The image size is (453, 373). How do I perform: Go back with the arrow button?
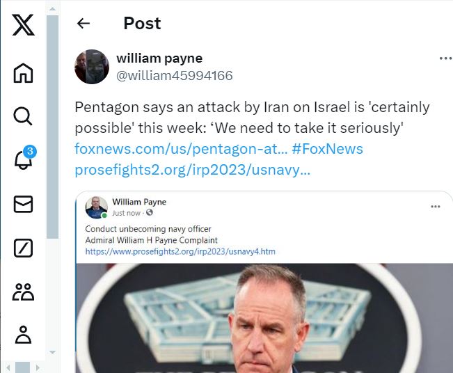tap(84, 24)
